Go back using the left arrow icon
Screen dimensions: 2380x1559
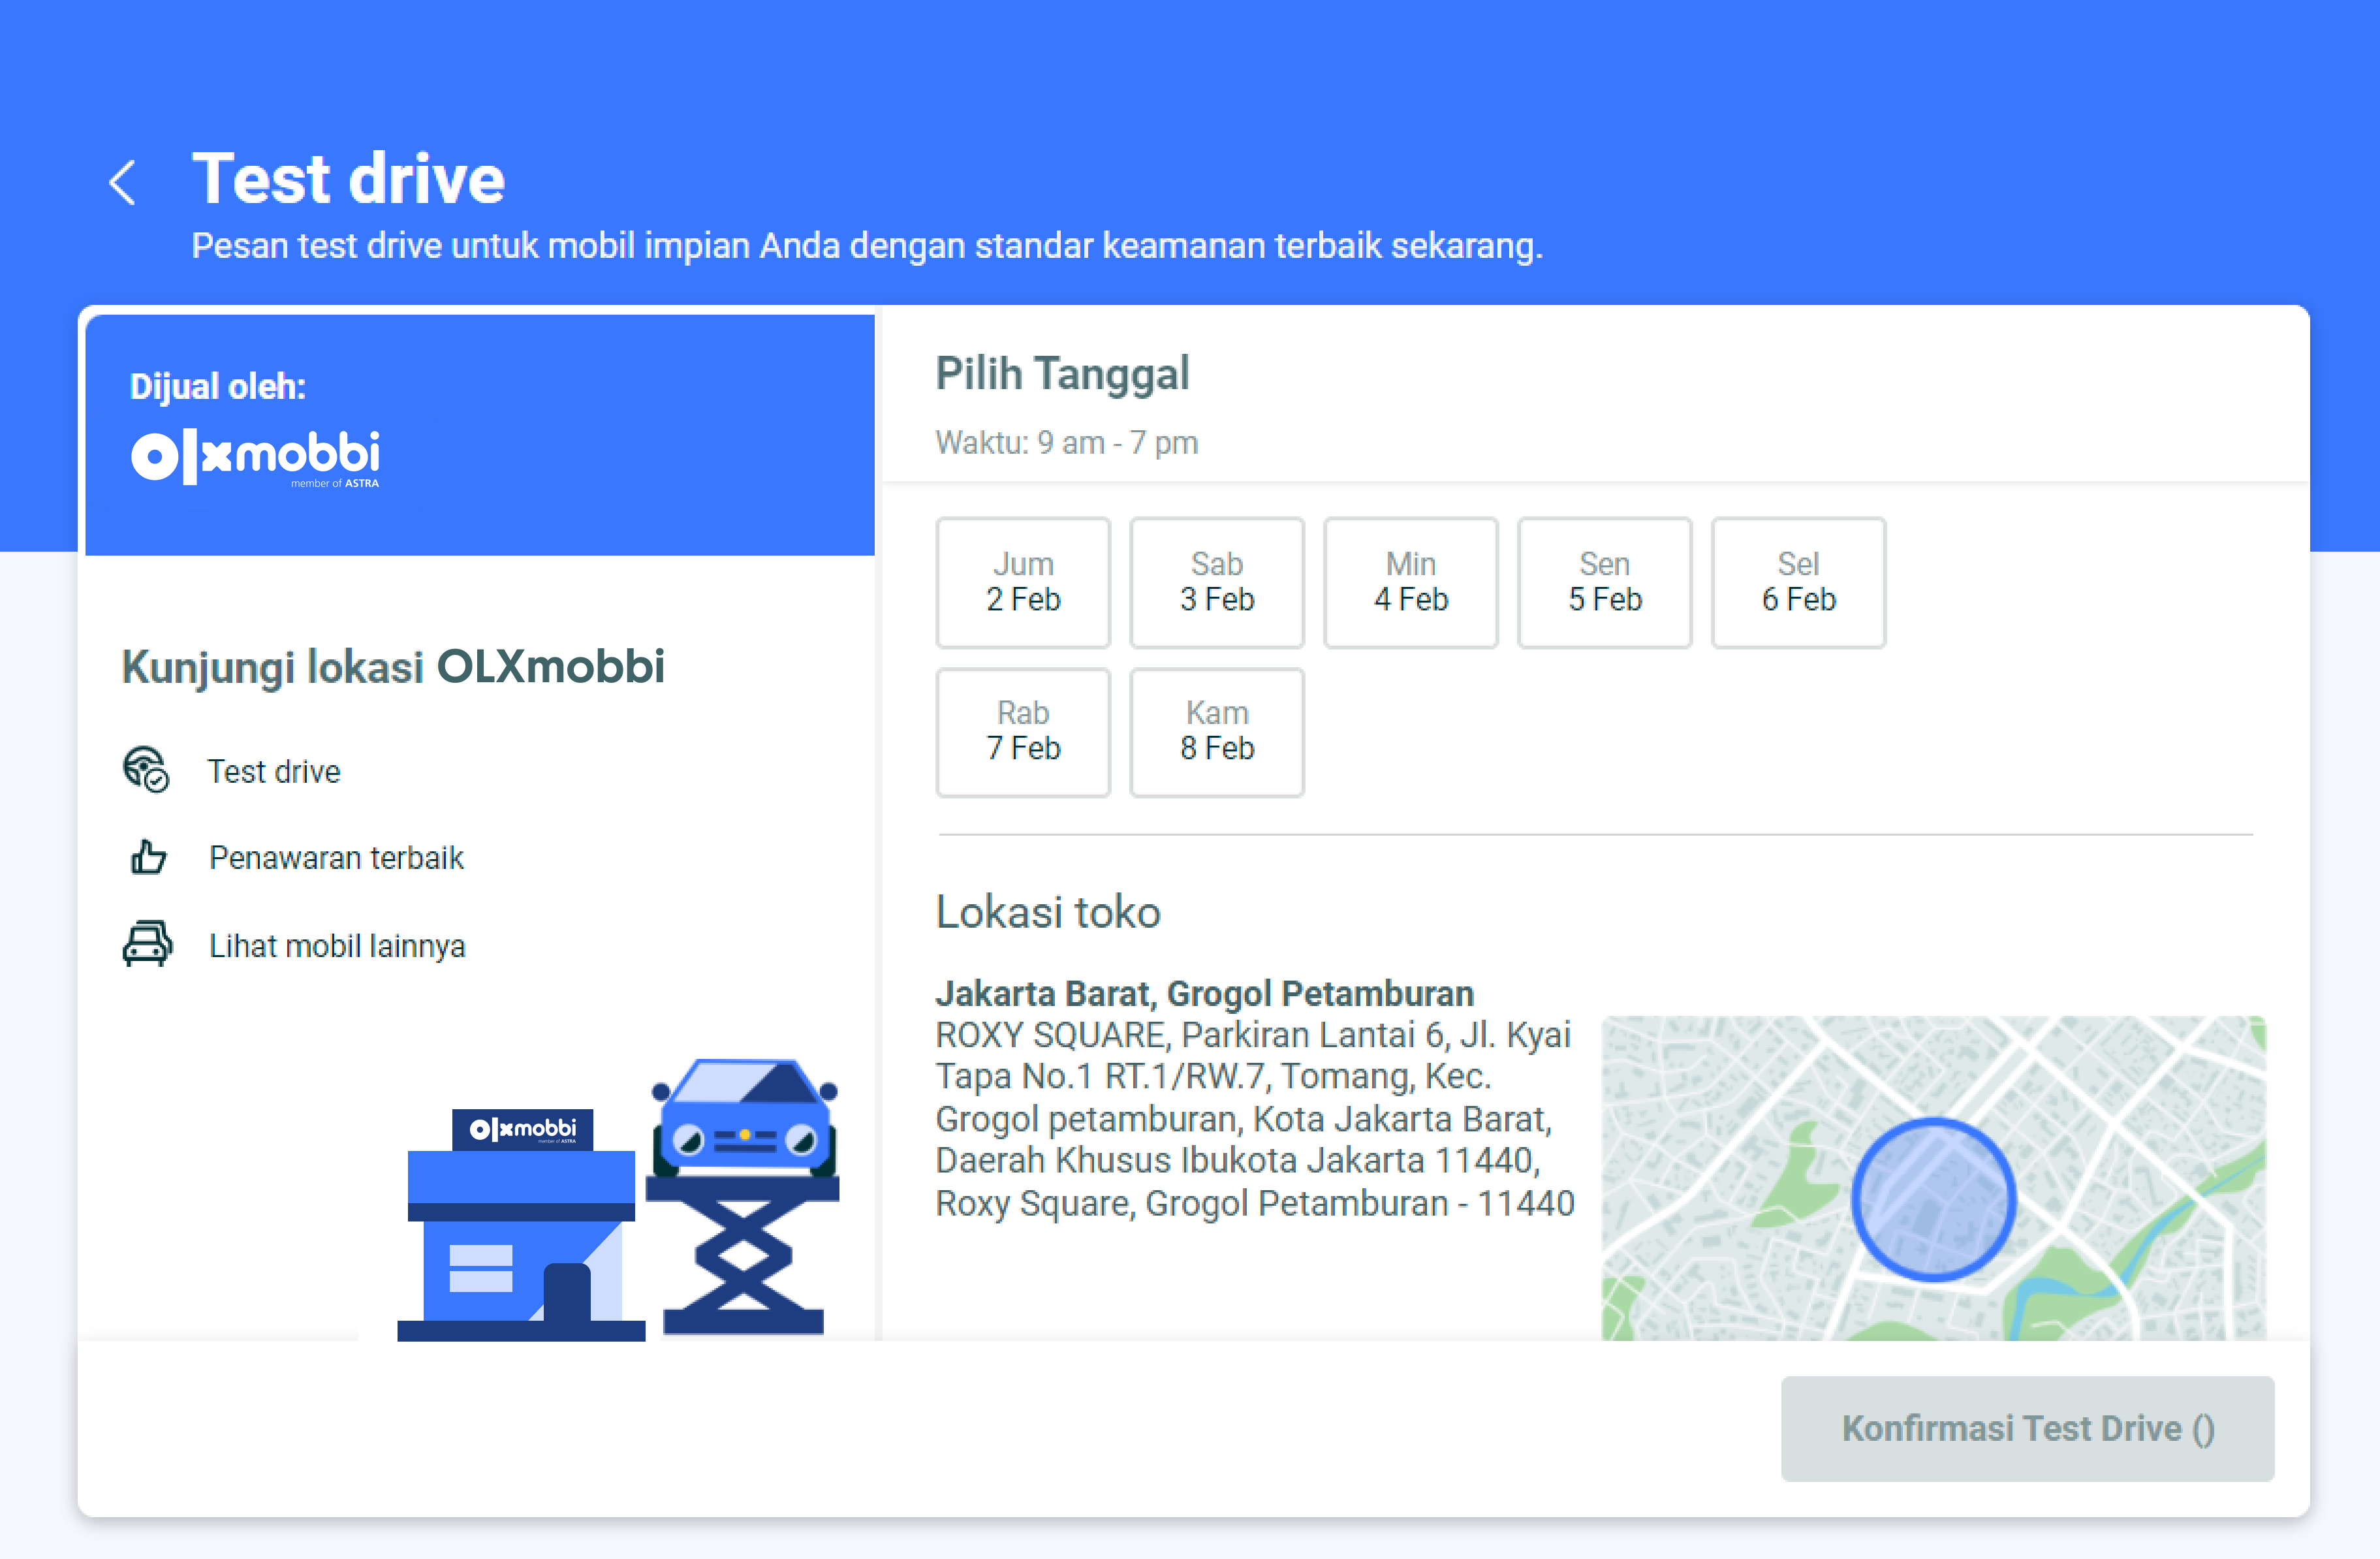[122, 183]
